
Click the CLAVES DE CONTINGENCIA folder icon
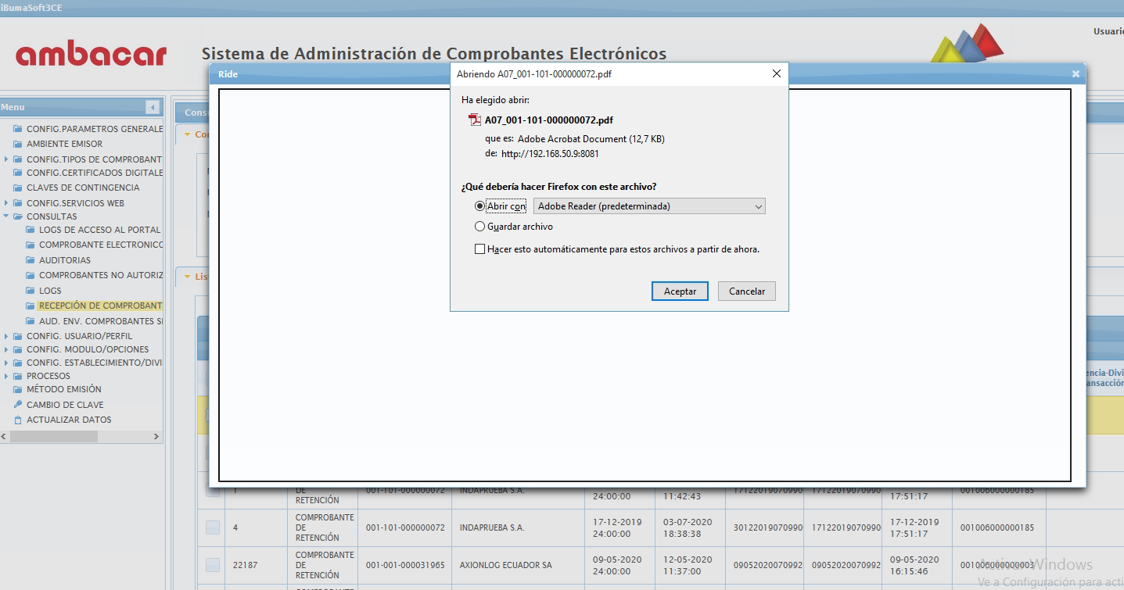click(18, 188)
